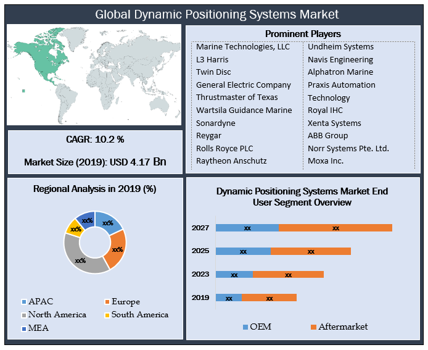
Task: Click Rolls Royce PLC in the players list
Action: coord(224,148)
